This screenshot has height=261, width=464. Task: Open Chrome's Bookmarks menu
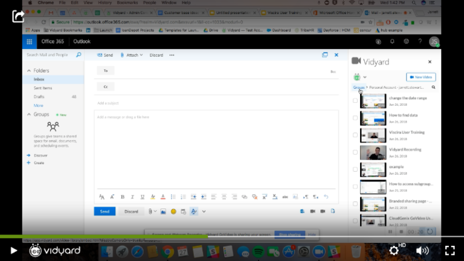[127, 2]
